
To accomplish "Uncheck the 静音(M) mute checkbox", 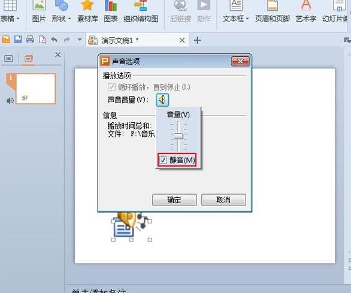I will tap(163, 160).
